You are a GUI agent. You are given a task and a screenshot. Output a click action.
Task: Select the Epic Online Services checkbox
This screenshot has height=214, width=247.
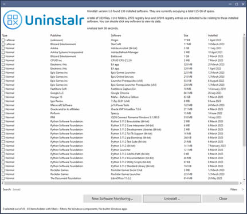point(3,77)
